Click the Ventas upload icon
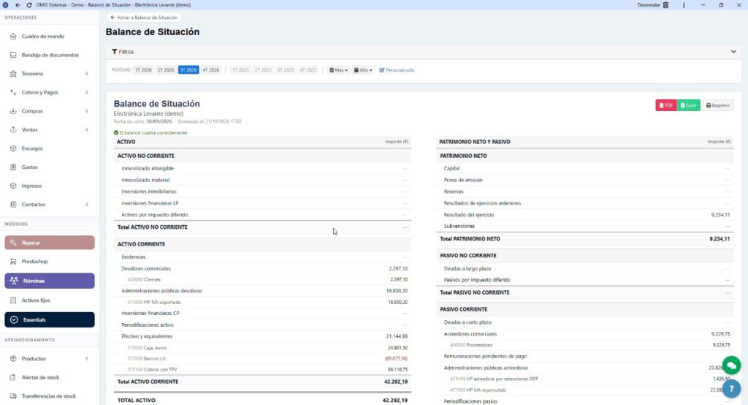 pos(13,129)
